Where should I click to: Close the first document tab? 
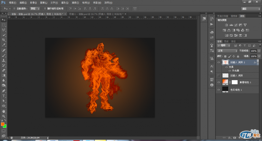[65, 14]
